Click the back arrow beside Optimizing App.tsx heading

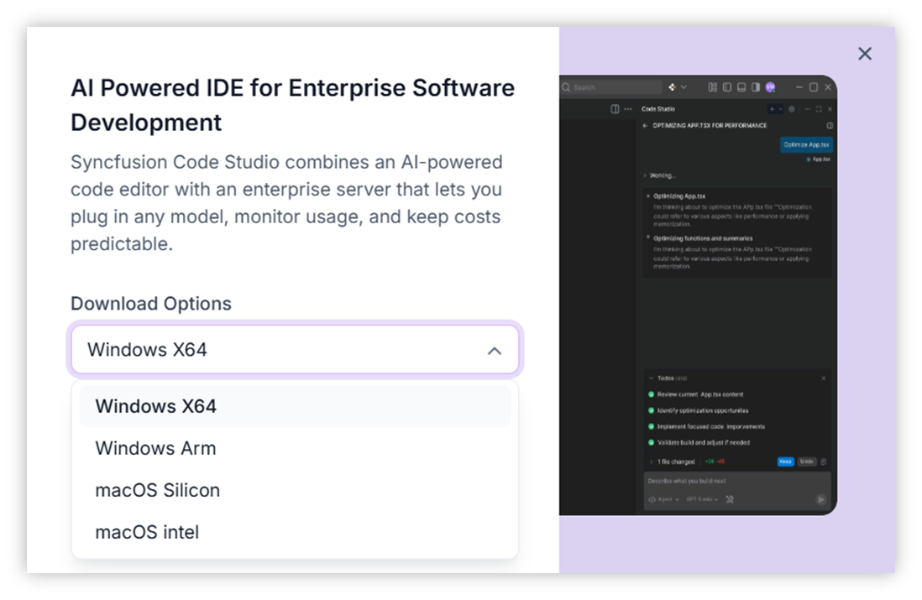(645, 125)
